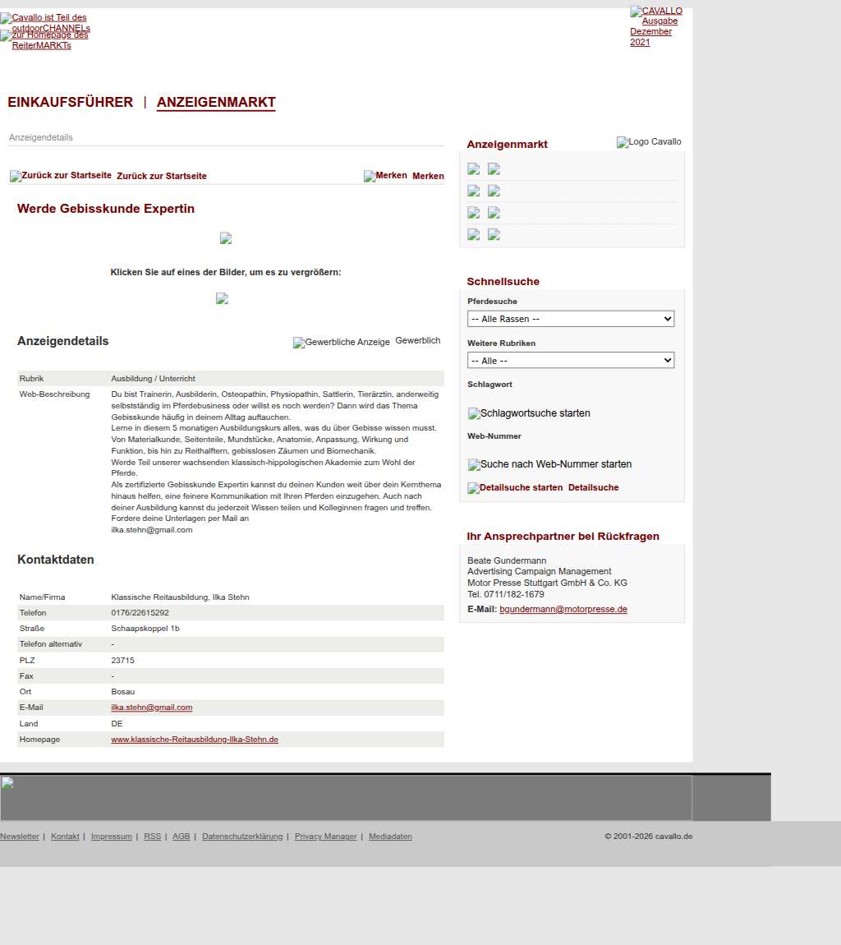
Task: Click the Zurück zur Startseite arrow icon
Action: click(x=61, y=176)
